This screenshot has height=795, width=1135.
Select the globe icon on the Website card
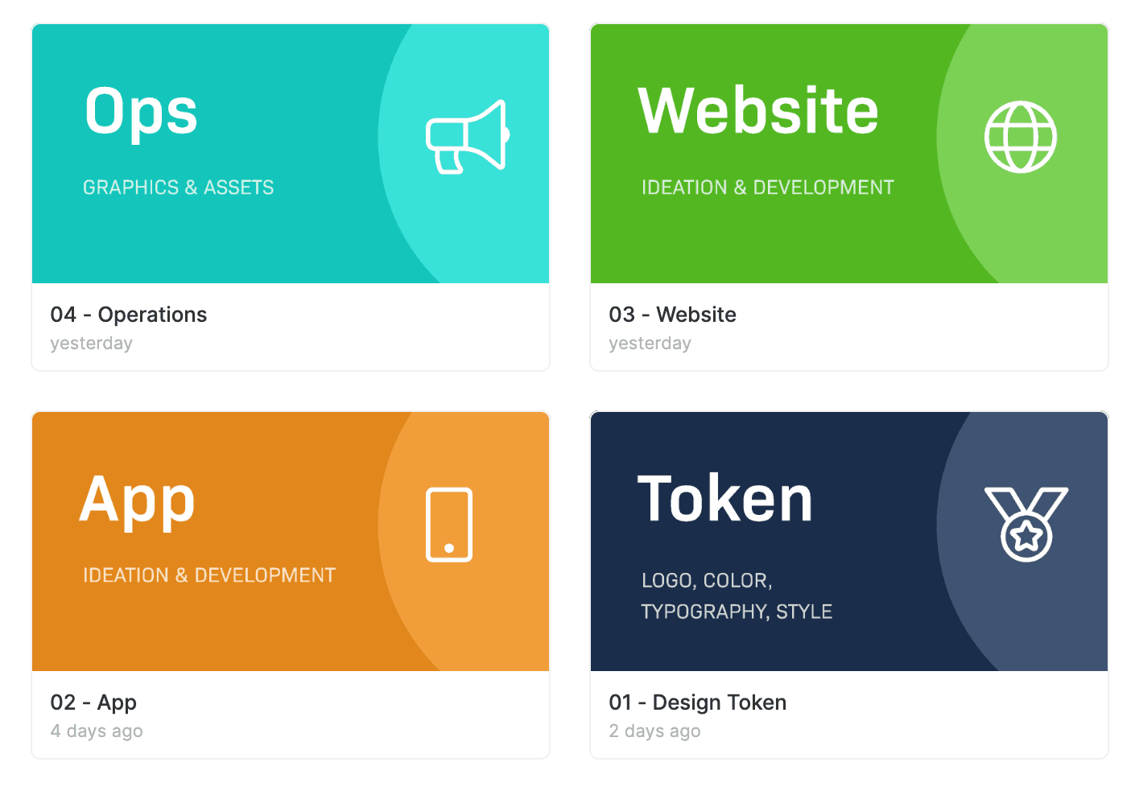tap(1021, 137)
